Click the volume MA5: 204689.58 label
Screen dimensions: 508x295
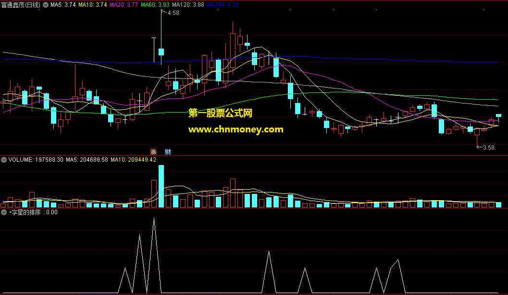(x=87, y=160)
